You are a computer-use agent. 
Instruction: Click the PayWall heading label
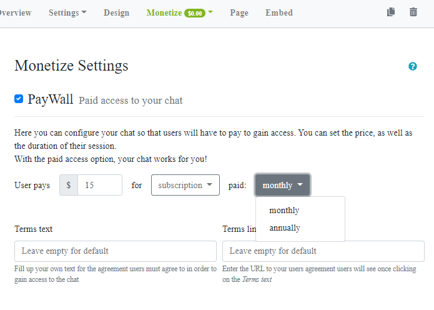(51, 99)
